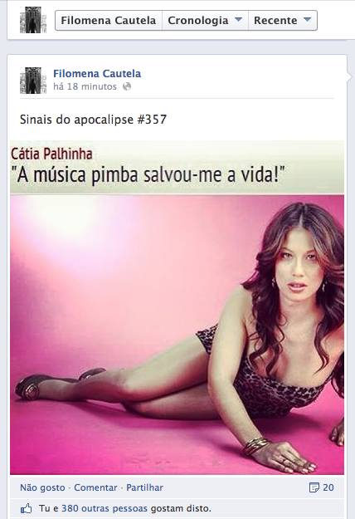Open the 20 comments count
The width and height of the screenshot is (355, 519).
(x=328, y=487)
